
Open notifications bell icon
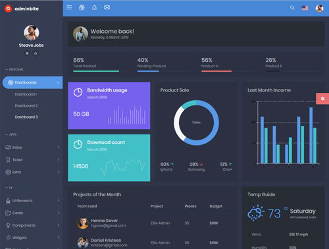(x=94, y=8)
